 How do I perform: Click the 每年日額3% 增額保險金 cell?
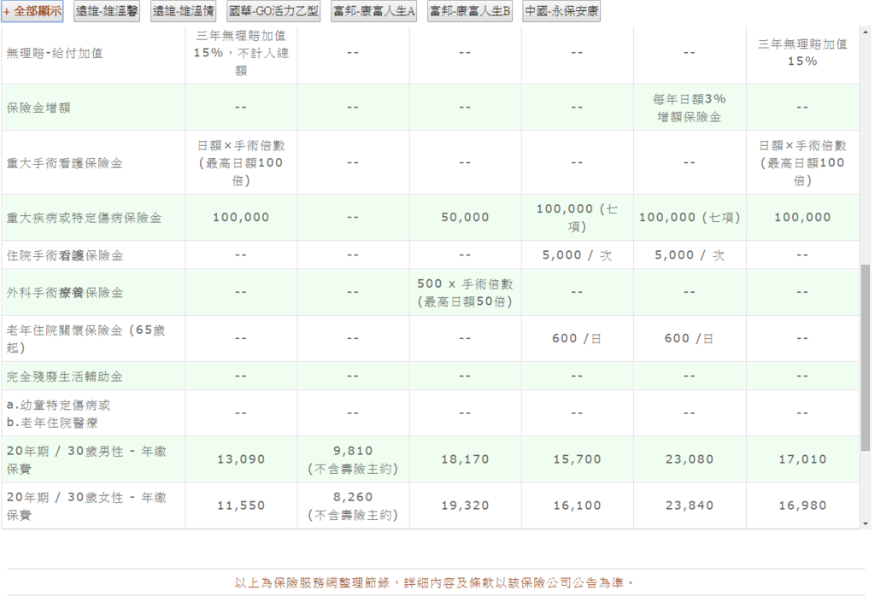(x=690, y=108)
